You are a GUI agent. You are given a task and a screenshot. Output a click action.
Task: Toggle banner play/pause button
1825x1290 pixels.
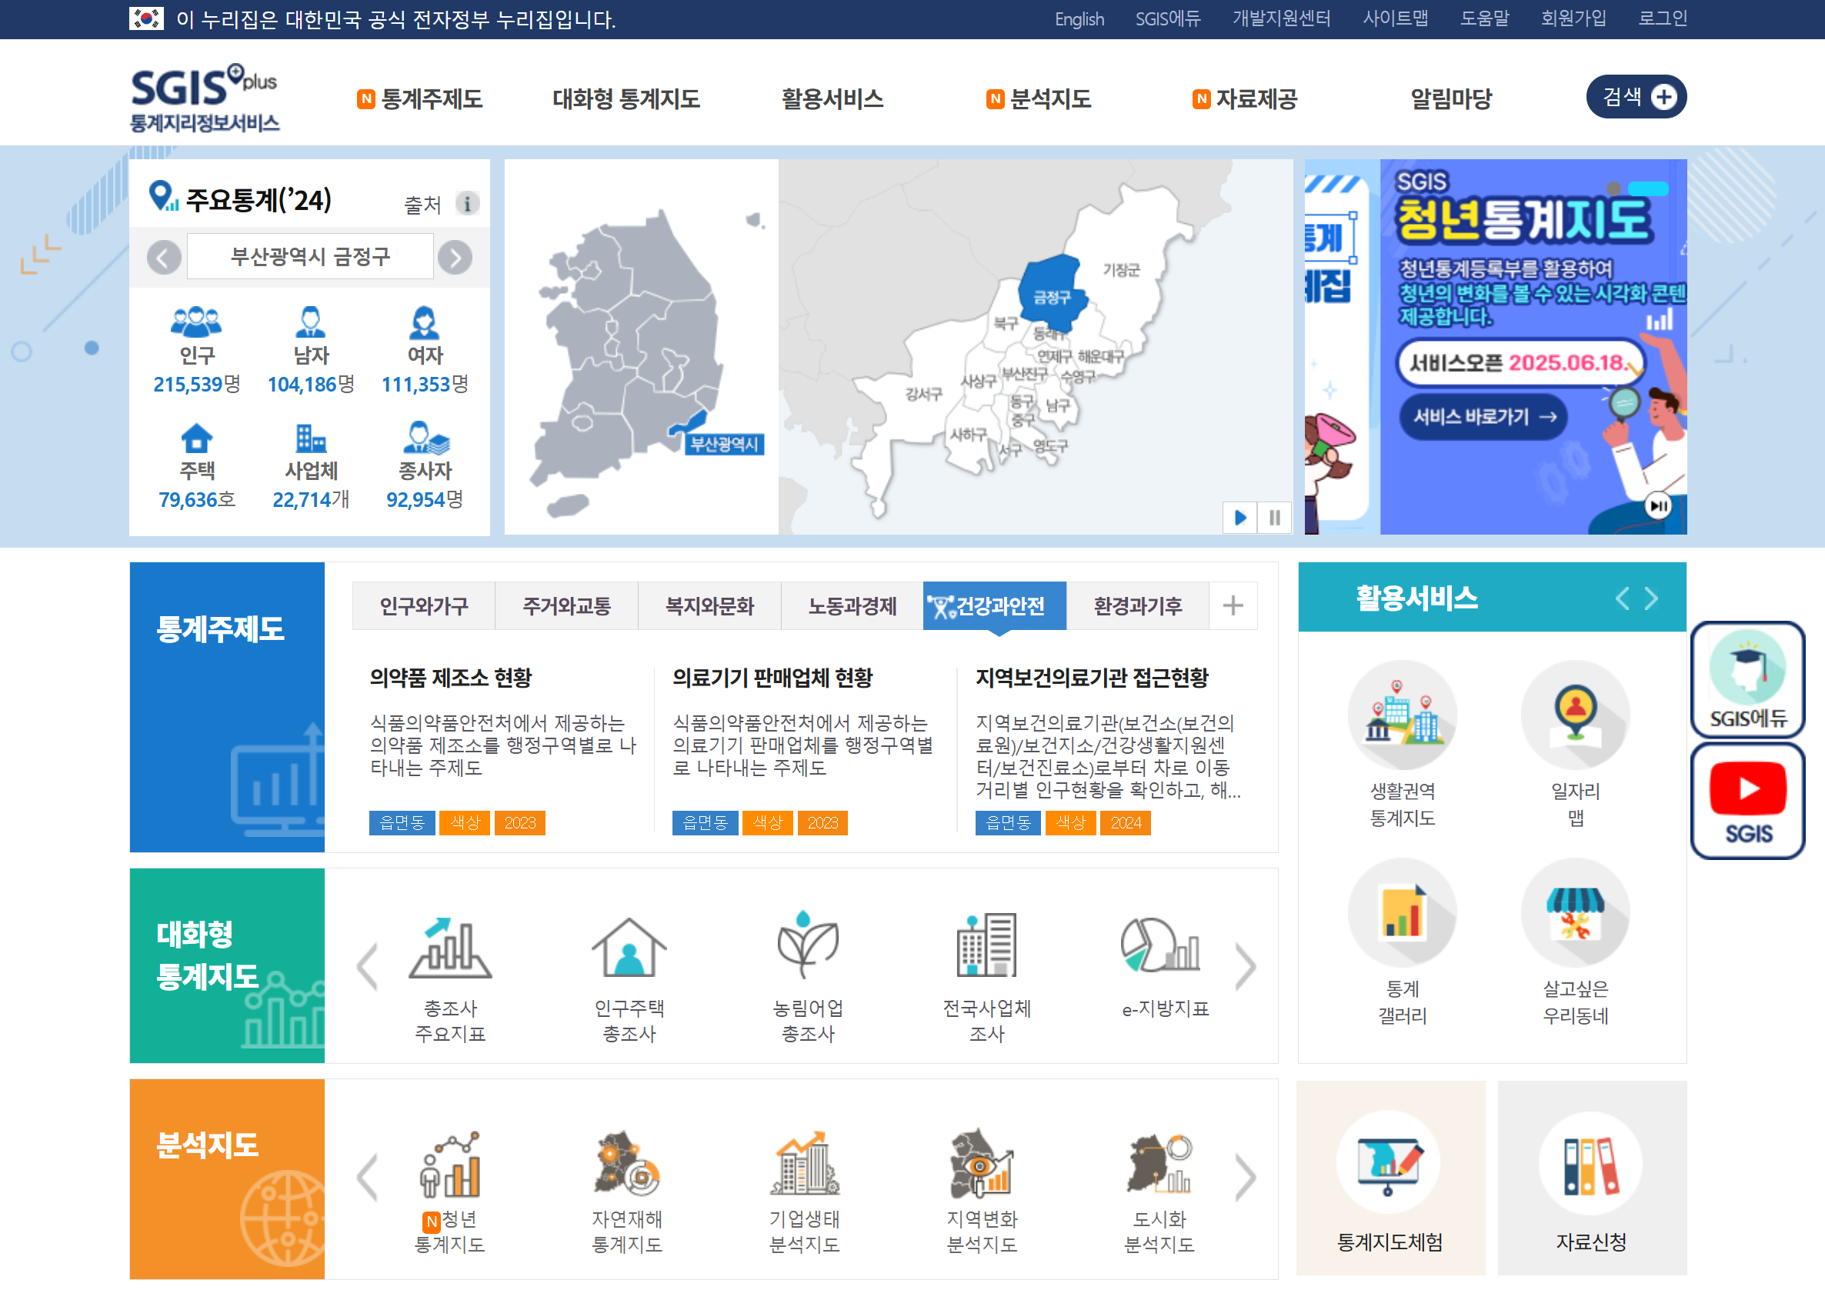click(1658, 506)
